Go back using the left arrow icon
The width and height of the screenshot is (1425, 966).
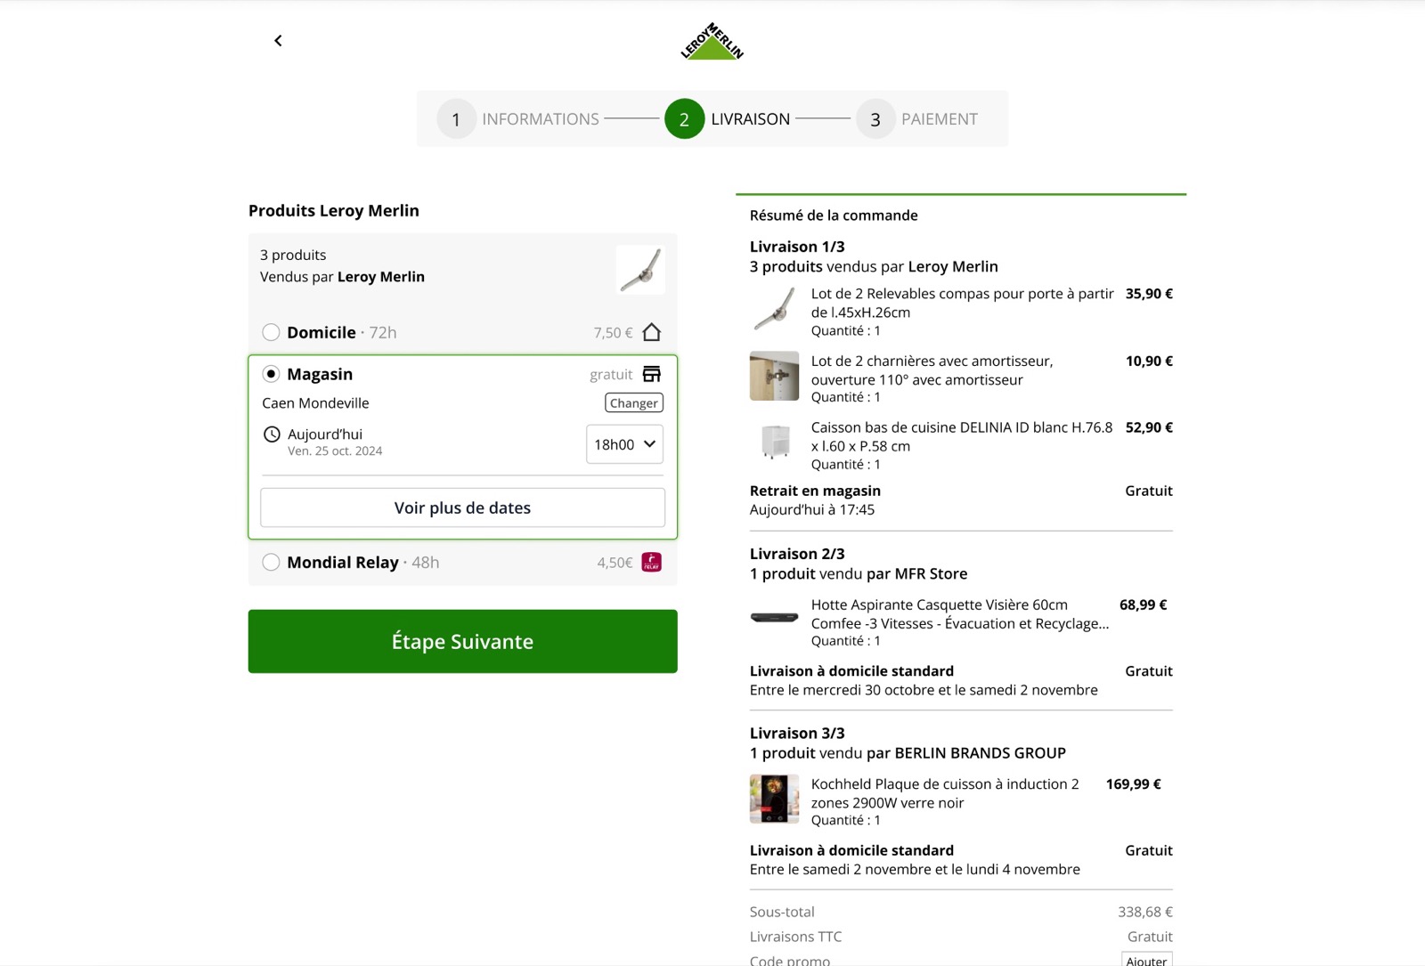click(278, 41)
